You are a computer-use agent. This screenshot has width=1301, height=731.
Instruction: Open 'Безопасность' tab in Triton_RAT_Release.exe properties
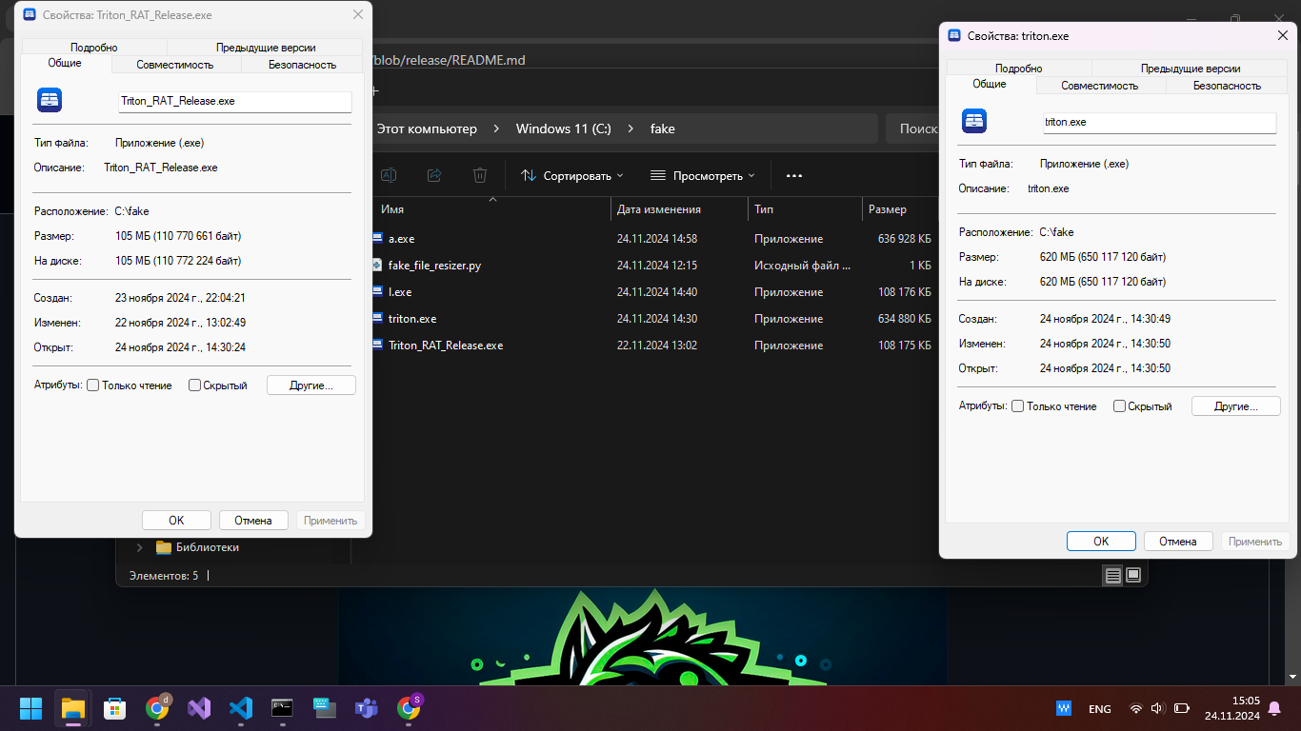click(x=302, y=65)
